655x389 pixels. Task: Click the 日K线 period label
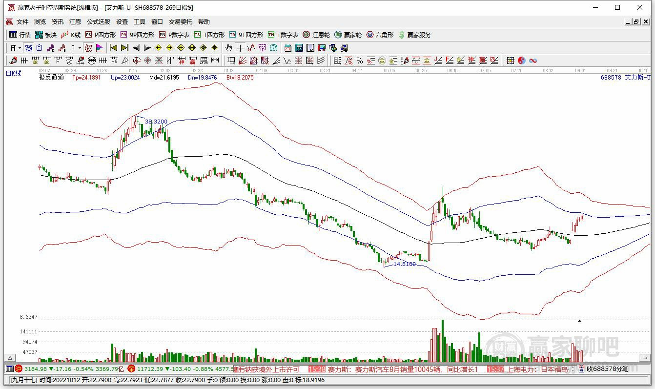pyautogui.click(x=14, y=73)
